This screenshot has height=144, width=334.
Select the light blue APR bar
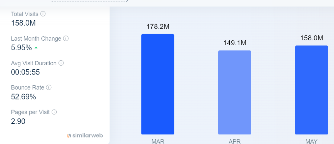coord(235,93)
